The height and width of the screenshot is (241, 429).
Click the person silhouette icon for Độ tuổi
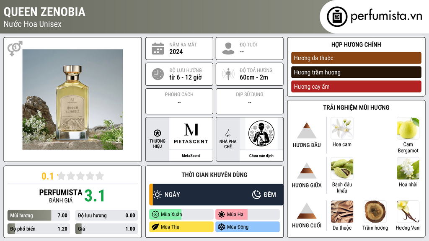click(x=228, y=49)
